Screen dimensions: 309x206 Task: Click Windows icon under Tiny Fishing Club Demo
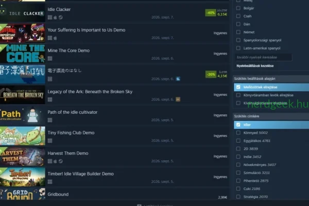click(50, 141)
